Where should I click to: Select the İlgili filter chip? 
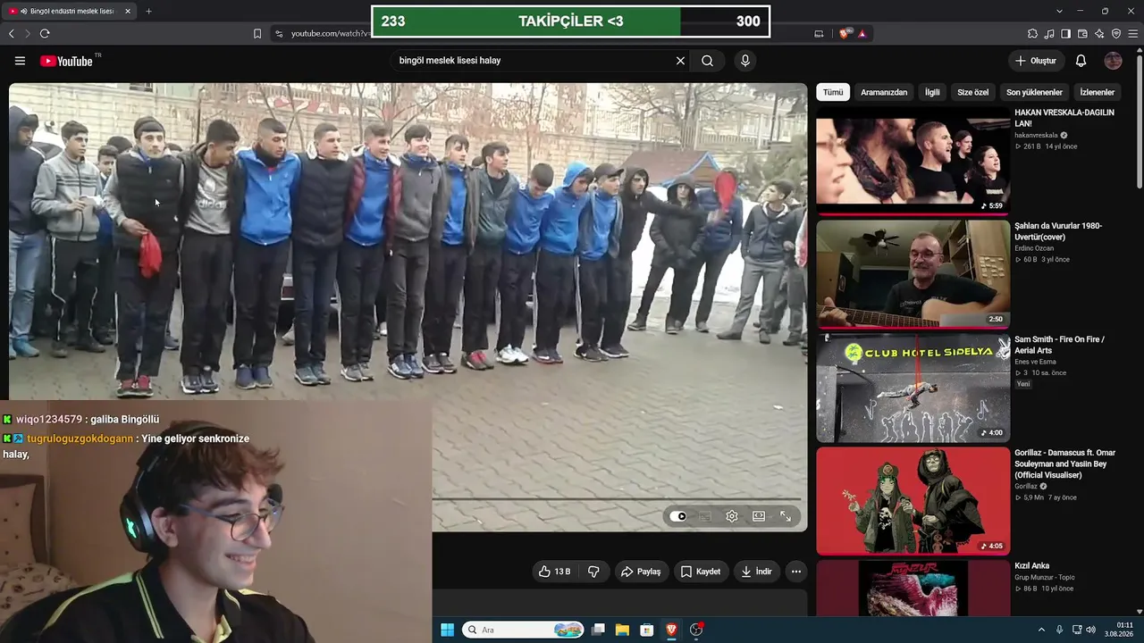pos(932,92)
